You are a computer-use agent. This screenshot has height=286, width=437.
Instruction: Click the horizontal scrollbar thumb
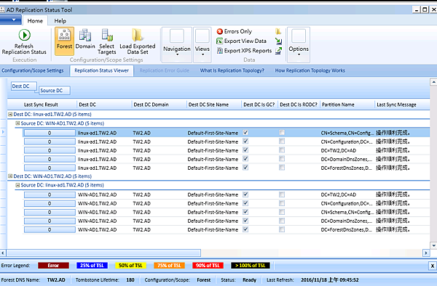103,253
